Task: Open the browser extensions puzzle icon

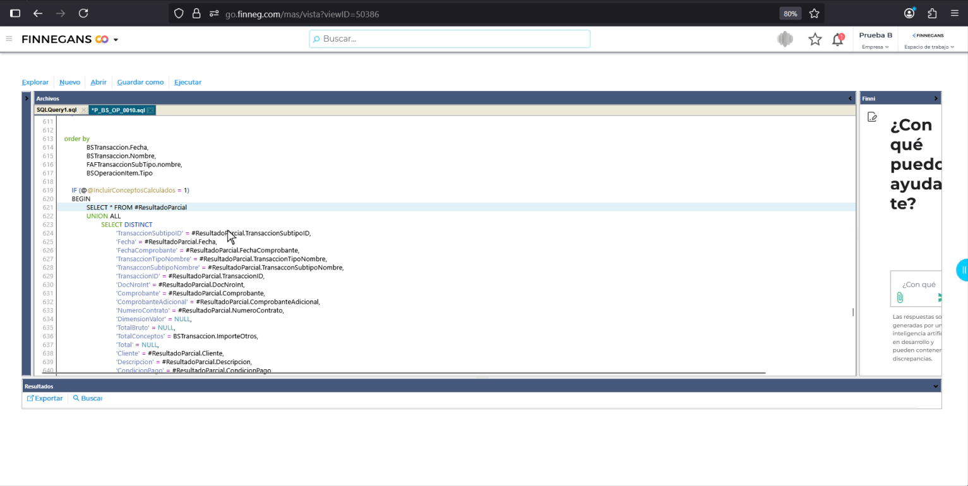Action: click(x=932, y=13)
